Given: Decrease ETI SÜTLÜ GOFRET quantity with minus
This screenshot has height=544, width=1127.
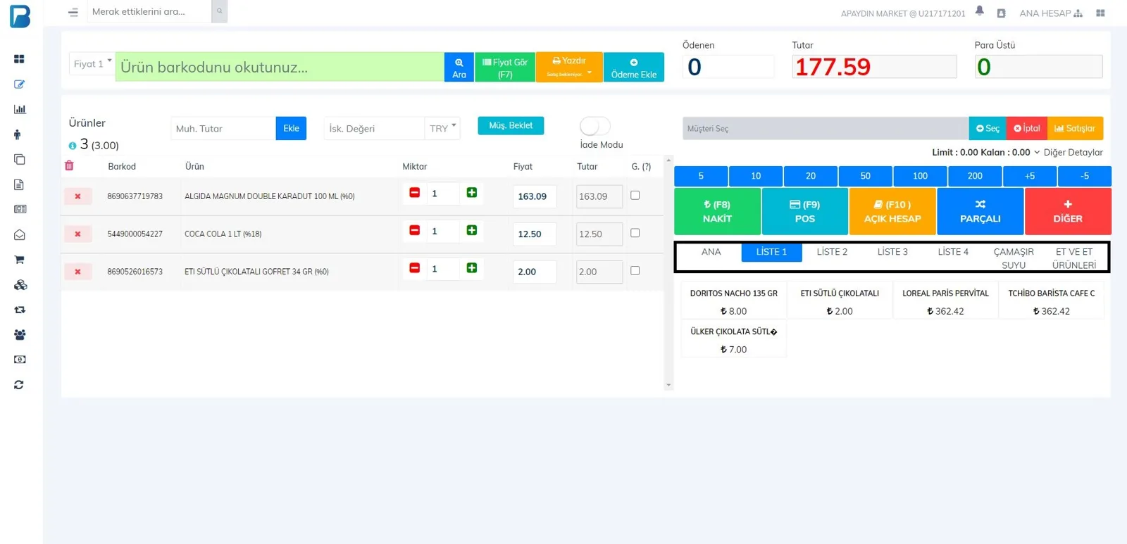Looking at the screenshot, I should tap(415, 268).
